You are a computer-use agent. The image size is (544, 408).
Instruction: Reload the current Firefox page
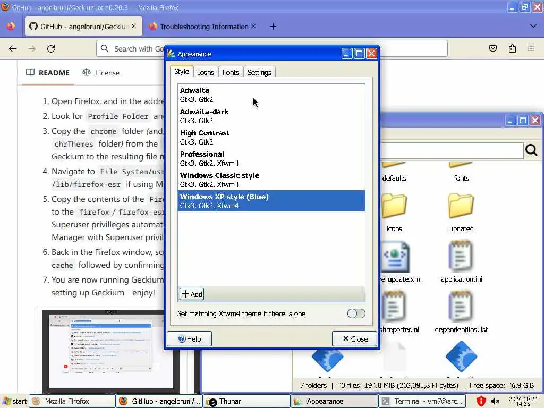coord(51,48)
